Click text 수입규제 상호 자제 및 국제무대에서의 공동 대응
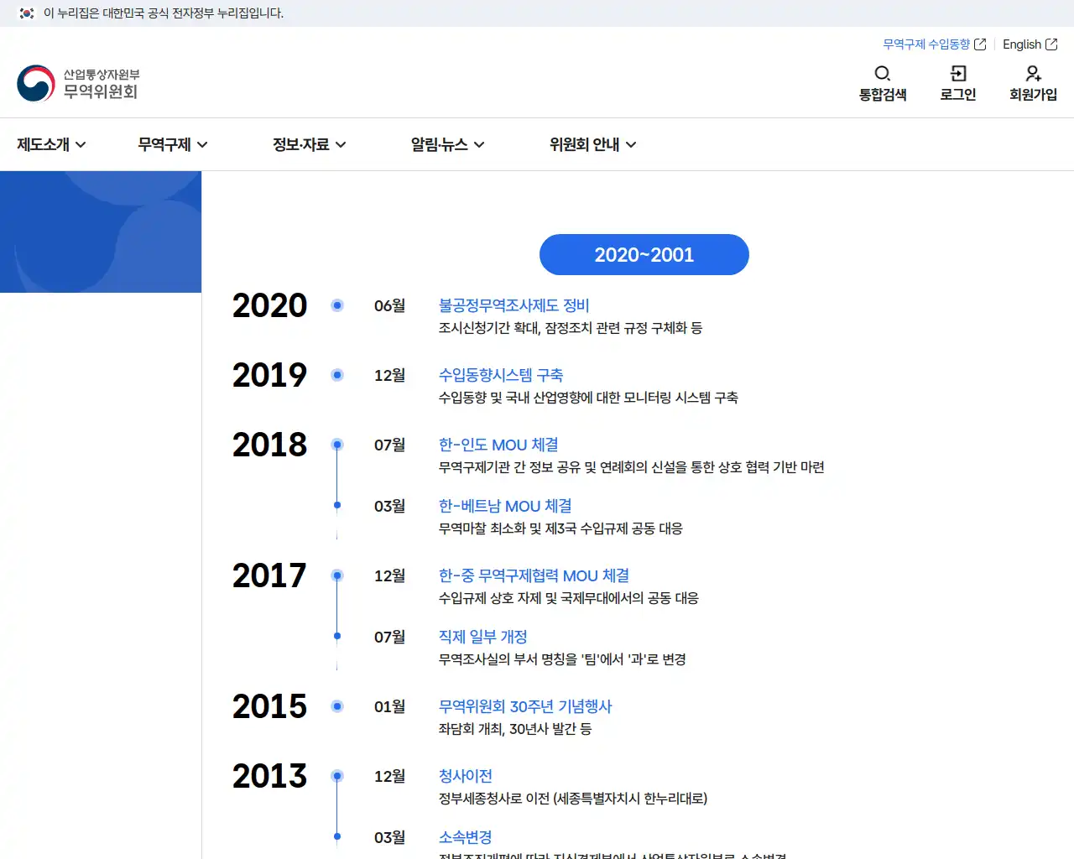The width and height of the screenshot is (1074, 859). tap(569, 598)
